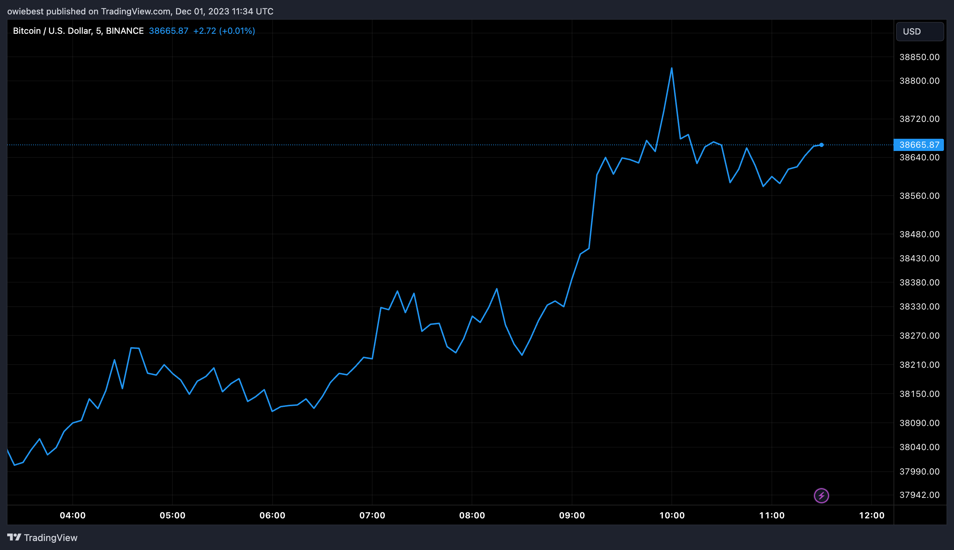Click the 38150.00 price axis label
954x550 pixels.
[919, 394]
